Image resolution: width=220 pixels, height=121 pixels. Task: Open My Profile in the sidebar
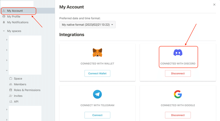(13, 16)
